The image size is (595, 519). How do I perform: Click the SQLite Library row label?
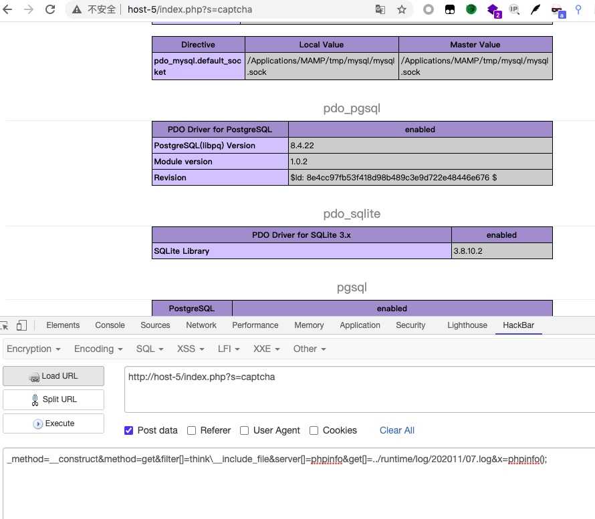[x=181, y=251]
